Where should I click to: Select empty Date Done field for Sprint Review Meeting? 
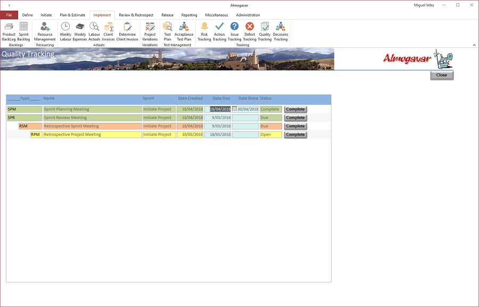(x=245, y=118)
